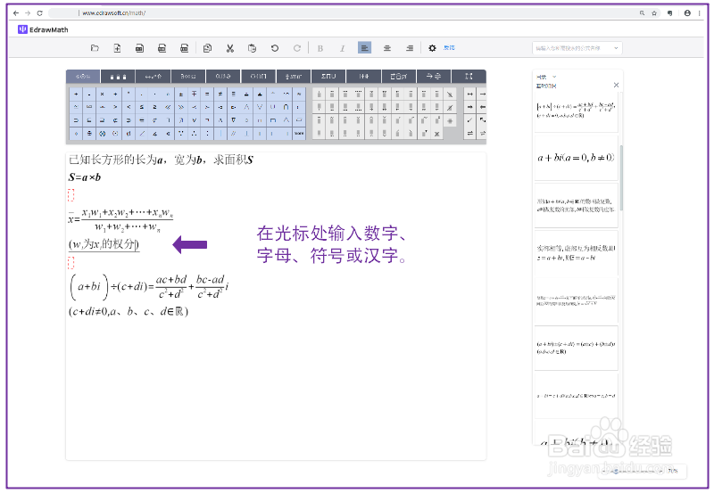
Task: Go back in the browser
Action: (x=16, y=13)
